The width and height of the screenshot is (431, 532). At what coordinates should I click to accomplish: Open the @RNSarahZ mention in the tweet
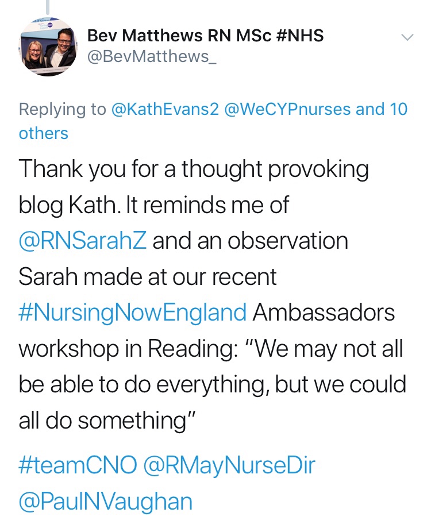coord(83,241)
